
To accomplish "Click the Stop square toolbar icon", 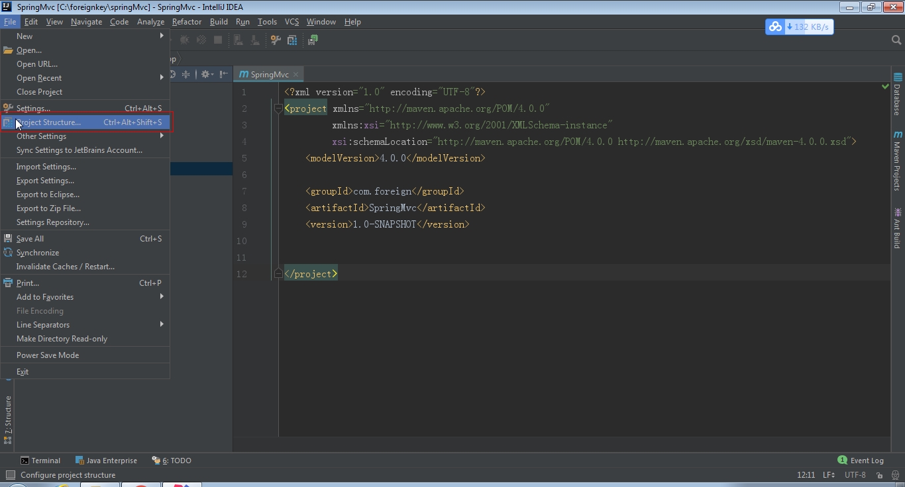I will pyautogui.click(x=218, y=40).
